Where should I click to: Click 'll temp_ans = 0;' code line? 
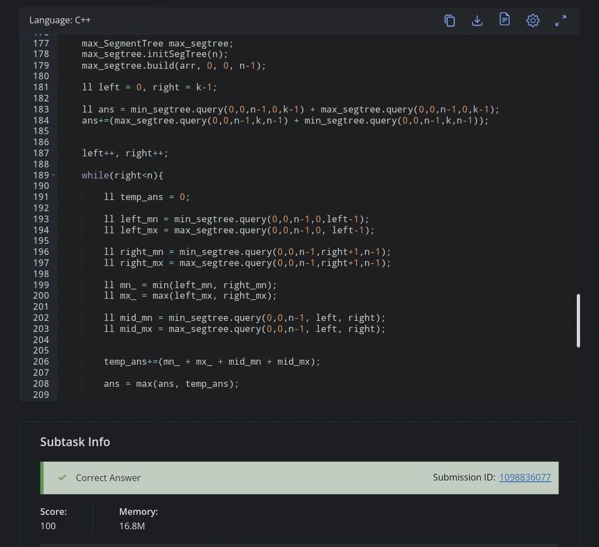point(146,197)
